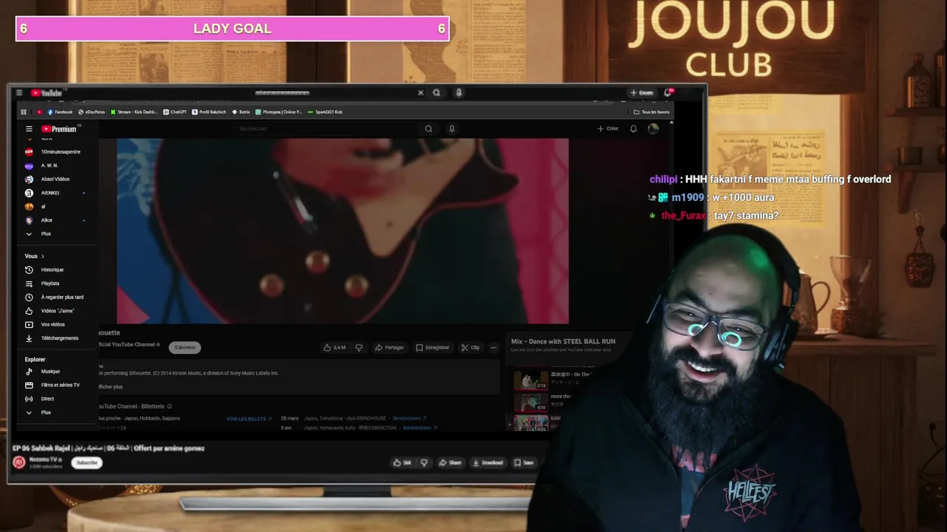Open Direct under Explorer

(x=41, y=399)
